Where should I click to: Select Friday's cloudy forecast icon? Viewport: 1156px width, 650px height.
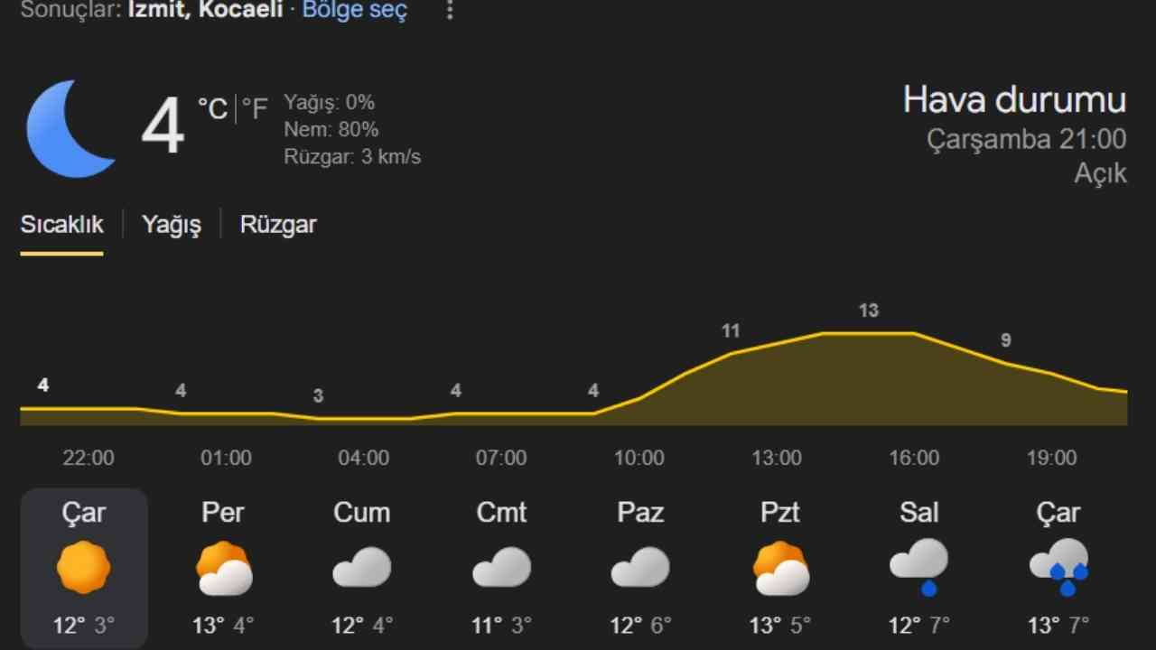362,568
